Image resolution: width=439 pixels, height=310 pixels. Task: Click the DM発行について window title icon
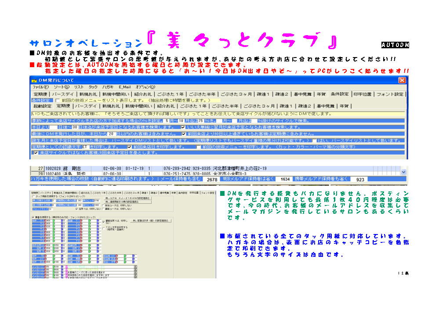pyautogui.click(x=34, y=80)
